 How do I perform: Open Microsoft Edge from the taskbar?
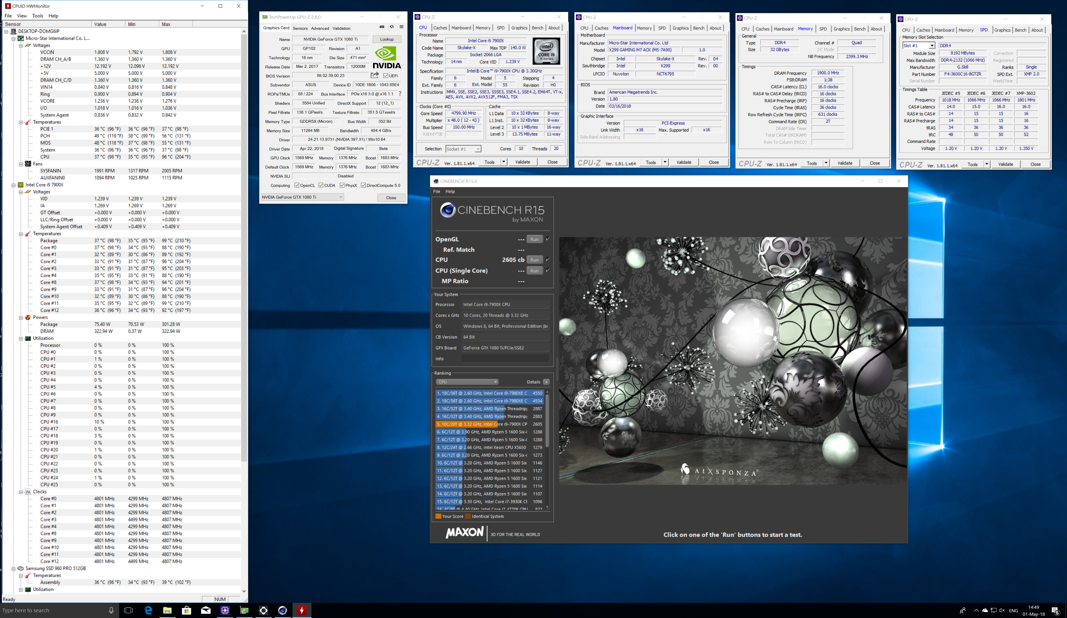(x=148, y=610)
